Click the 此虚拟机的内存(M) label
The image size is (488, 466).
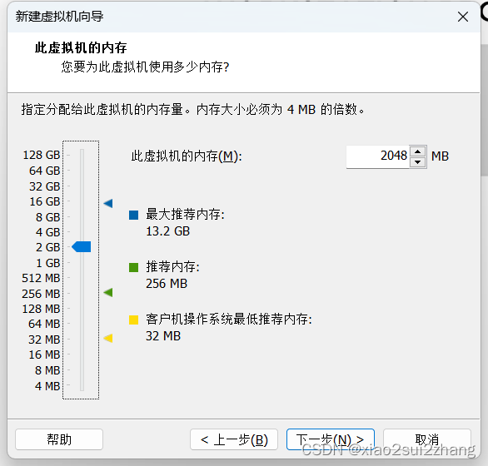(187, 156)
